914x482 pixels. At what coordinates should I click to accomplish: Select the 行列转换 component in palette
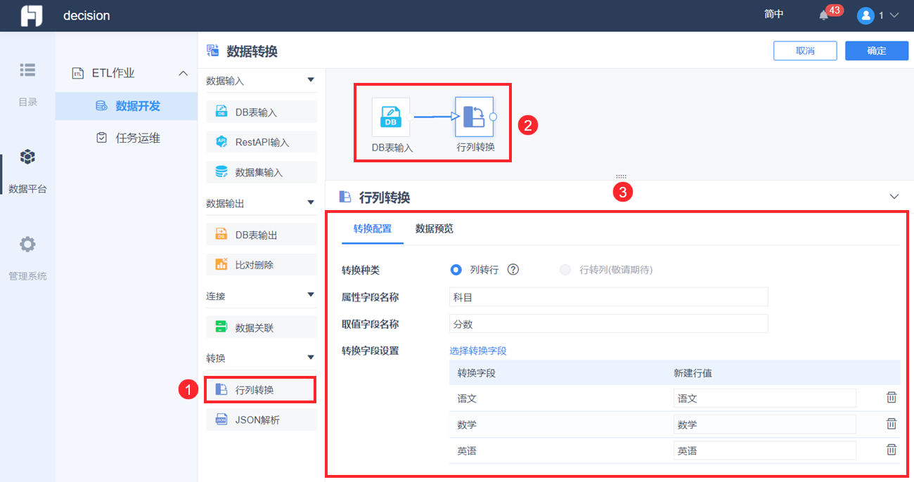pyautogui.click(x=262, y=389)
